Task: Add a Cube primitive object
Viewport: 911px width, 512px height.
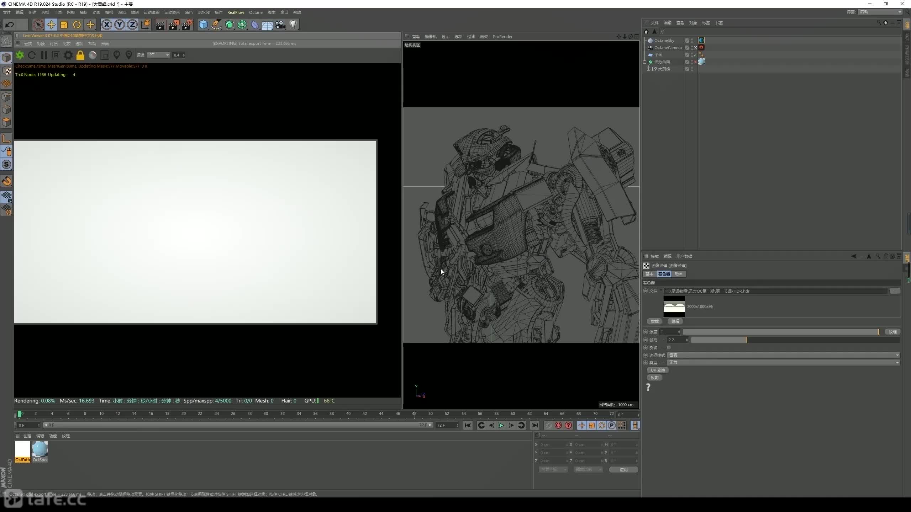Action: coord(203,25)
